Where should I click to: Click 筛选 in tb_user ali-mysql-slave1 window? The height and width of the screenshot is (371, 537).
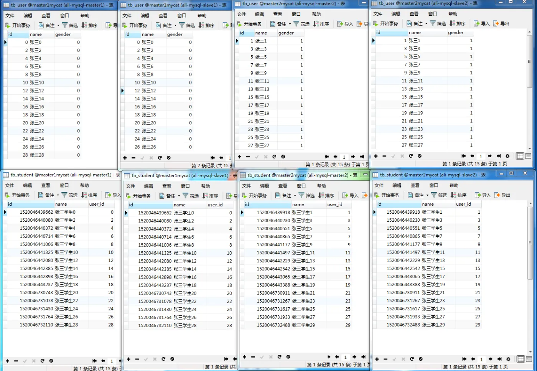(x=187, y=25)
